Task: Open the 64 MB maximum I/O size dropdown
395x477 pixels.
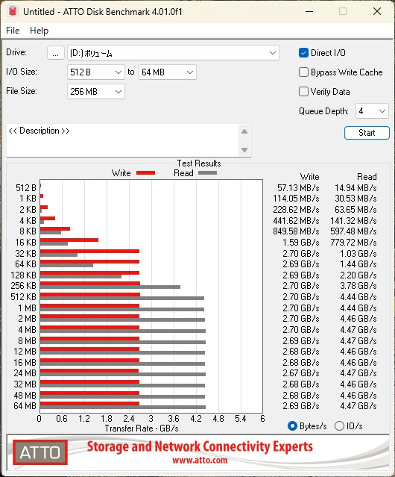Action: point(167,72)
